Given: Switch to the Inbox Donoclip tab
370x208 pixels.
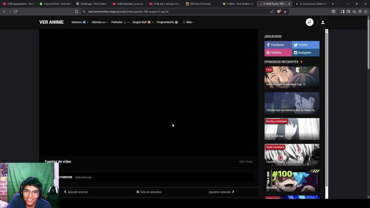Looking at the screenshot, I should (202, 4).
